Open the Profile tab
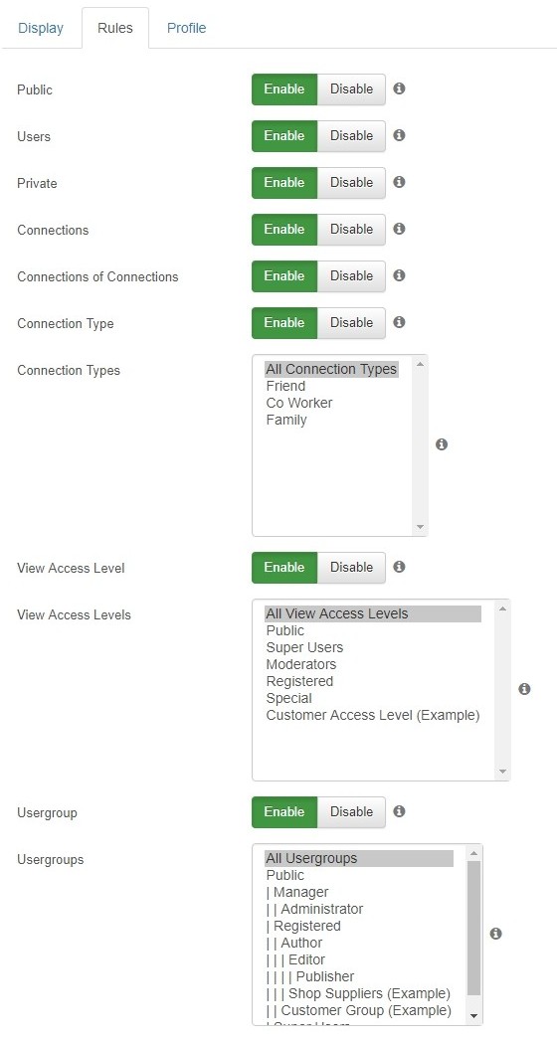Image resolution: width=557 pixels, height=1041 pixels. pyautogui.click(x=187, y=28)
